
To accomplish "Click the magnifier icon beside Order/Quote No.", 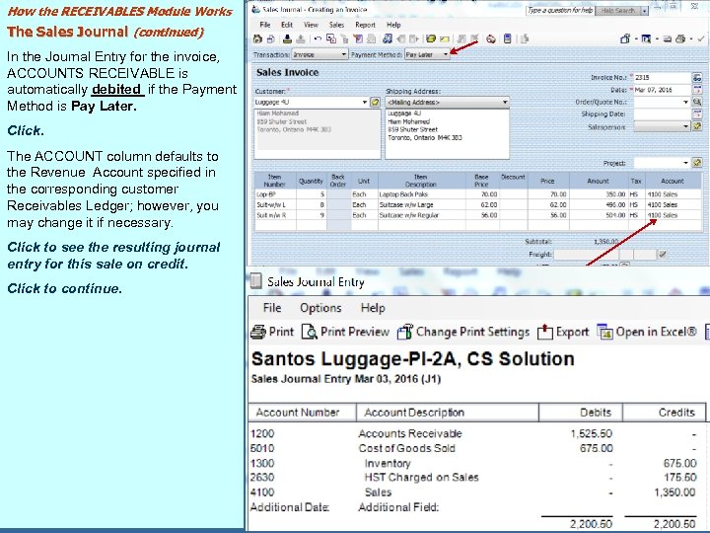I will tap(697, 102).
